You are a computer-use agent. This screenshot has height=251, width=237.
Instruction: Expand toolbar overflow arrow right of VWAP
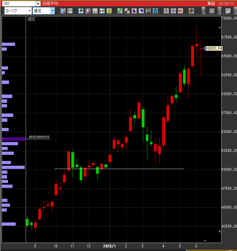[x=219, y=11]
